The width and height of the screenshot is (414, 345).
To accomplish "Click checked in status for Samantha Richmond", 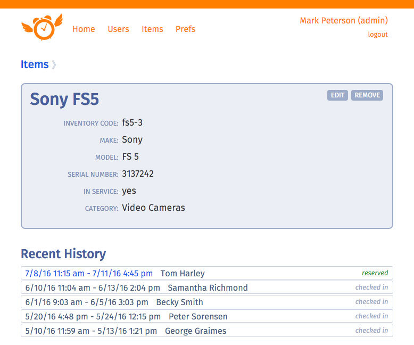I will 371,287.
